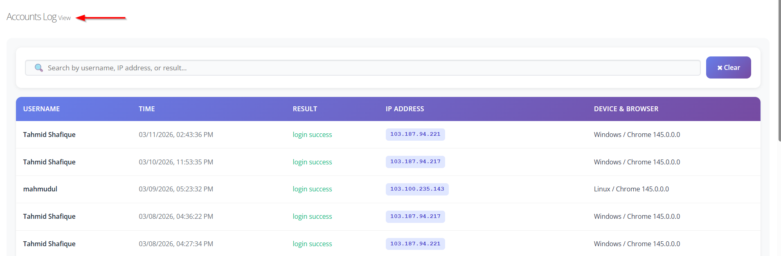Click the DEVICE & BROWSER column header
Viewport: 781px width, 256px height.
pos(626,109)
